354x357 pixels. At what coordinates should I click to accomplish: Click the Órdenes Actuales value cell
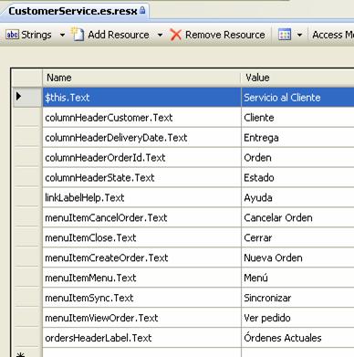coord(297,338)
